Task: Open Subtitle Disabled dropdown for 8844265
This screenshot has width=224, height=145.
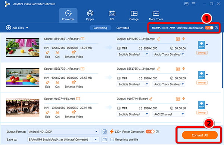Action: coord(133,54)
